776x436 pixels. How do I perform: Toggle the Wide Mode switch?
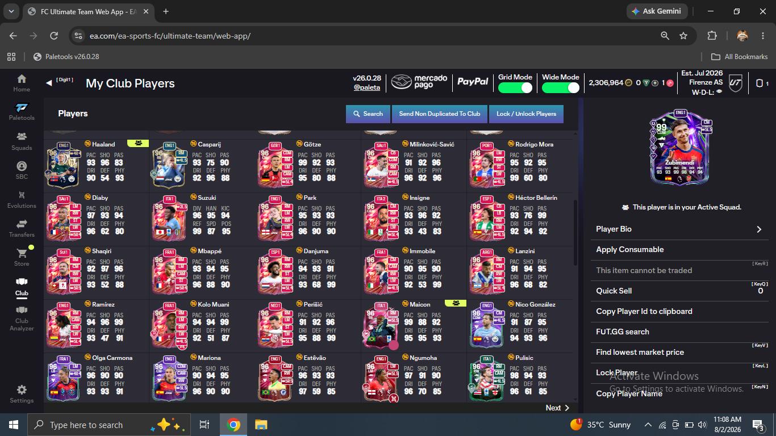tap(560, 87)
